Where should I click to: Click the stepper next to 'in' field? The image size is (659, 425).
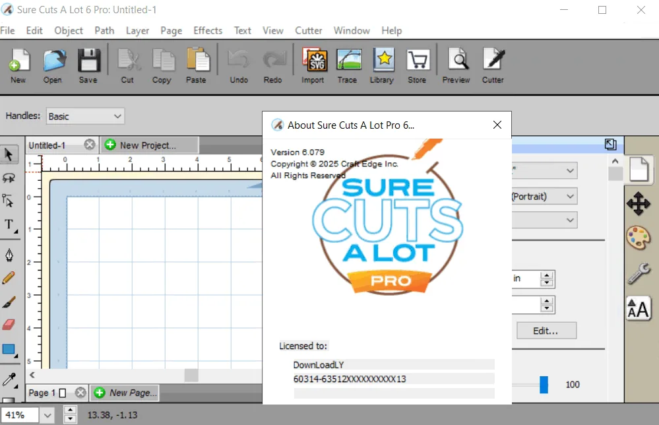[x=546, y=279]
